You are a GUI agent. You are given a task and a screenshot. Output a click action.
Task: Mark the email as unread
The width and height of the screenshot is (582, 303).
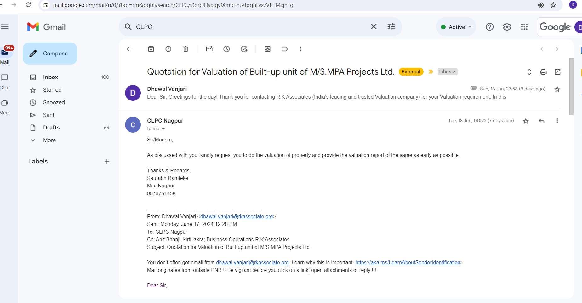tap(209, 49)
